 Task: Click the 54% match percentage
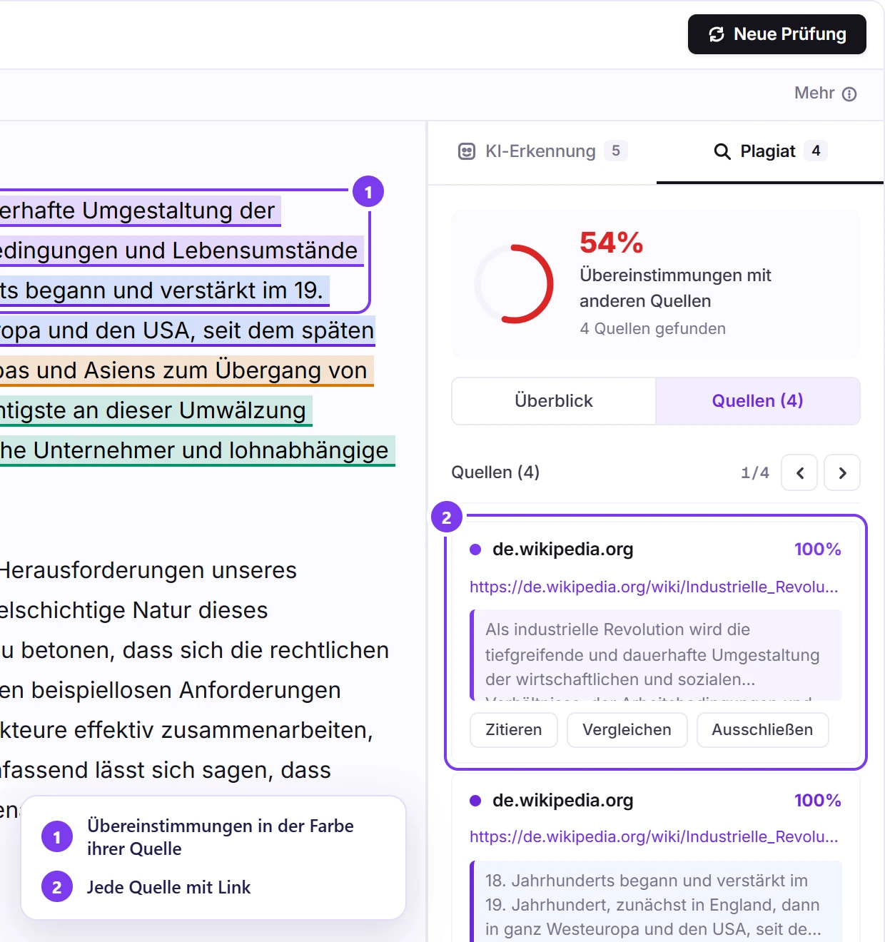(x=612, y=243)
